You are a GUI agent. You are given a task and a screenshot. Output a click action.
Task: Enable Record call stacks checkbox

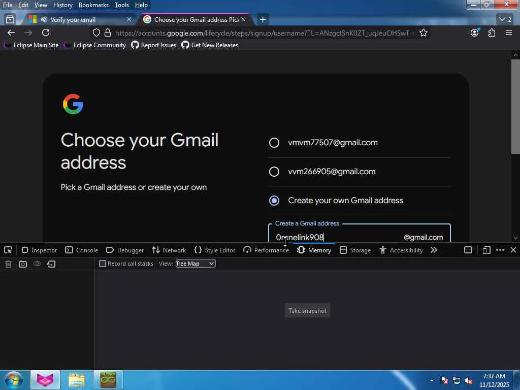pos(103,264)
